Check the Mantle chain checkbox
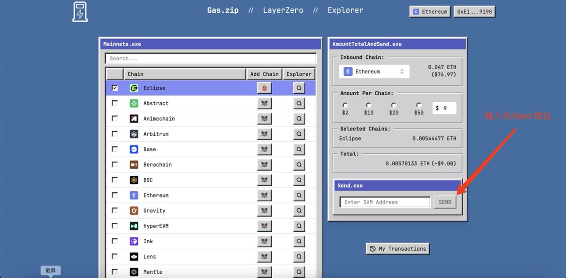The width and height of the screenshot is (566, 278). (115, 272)
